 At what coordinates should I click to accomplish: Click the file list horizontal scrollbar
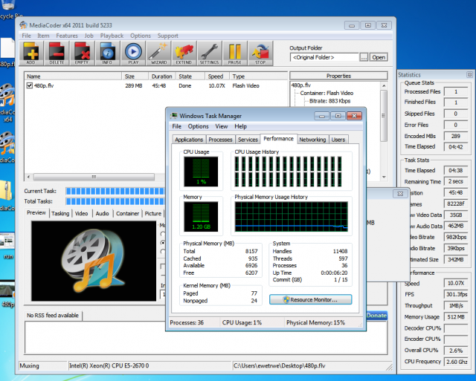[x=94, y=177]
